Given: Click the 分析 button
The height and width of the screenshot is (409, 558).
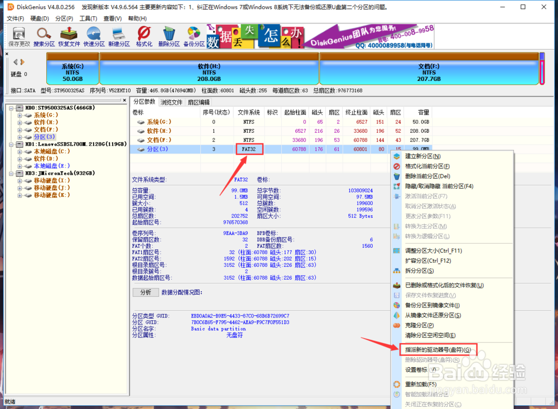Looking at the screenshot, I should (x=146, y=292).
